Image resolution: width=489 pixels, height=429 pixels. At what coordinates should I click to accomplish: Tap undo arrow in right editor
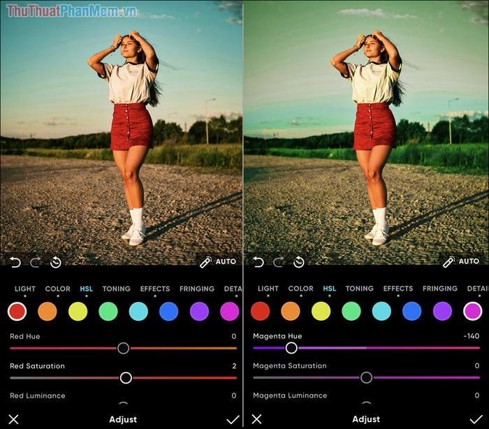[258, 262]
